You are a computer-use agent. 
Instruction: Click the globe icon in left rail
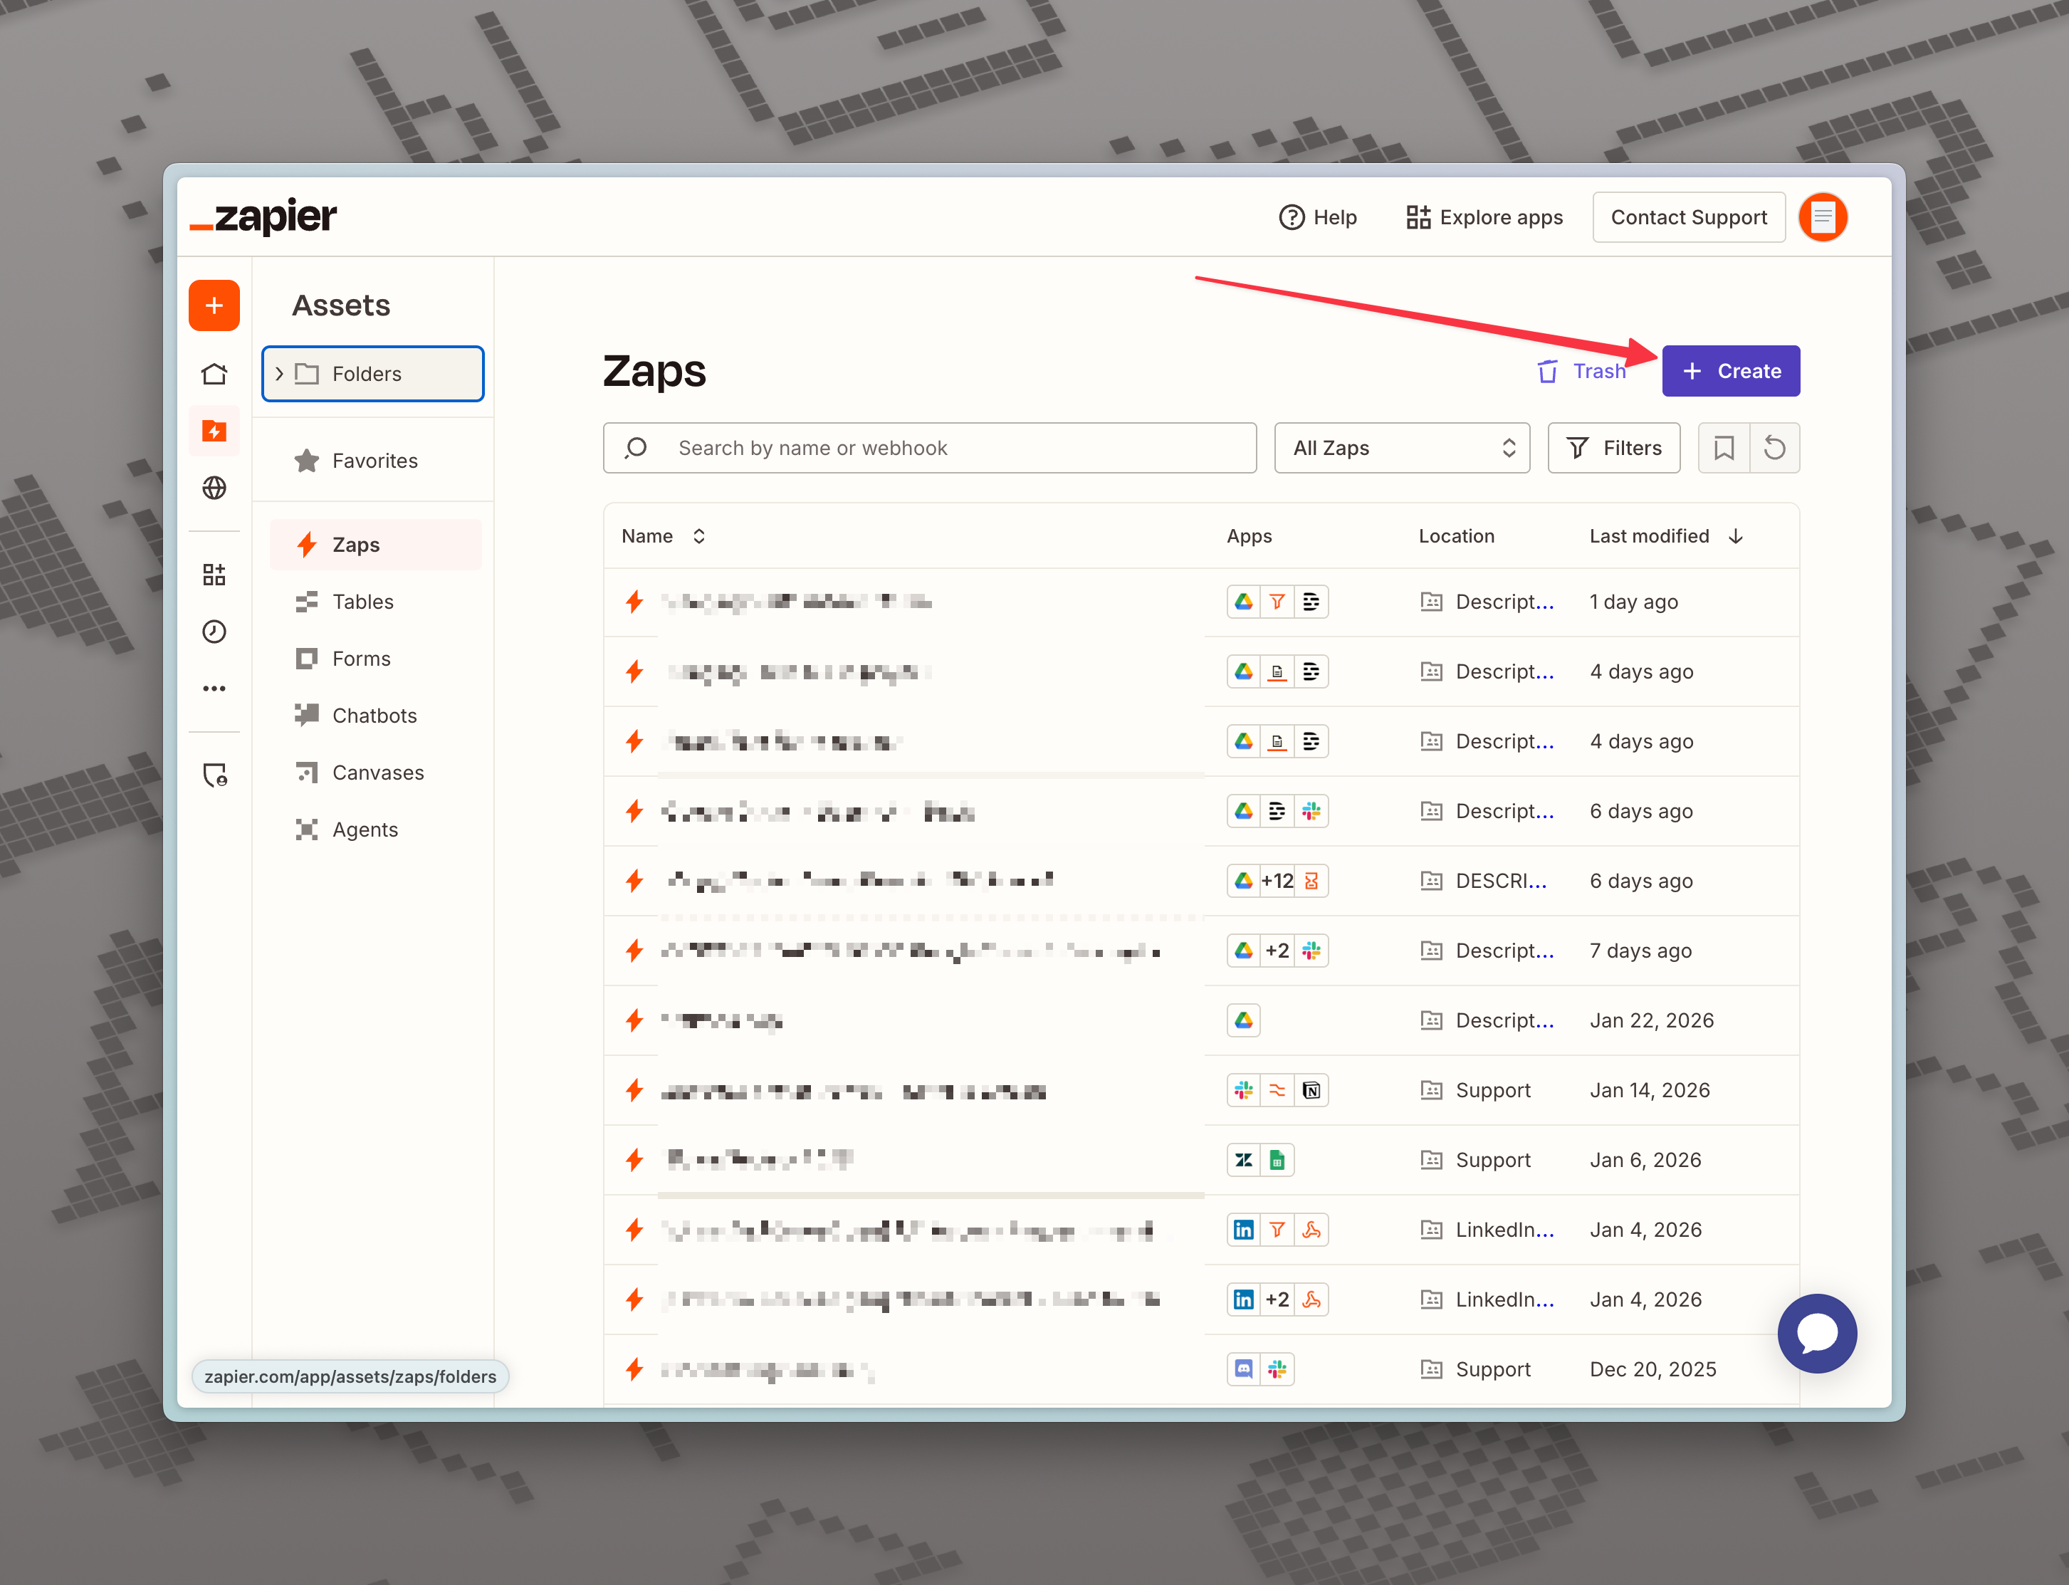(214, 488)
